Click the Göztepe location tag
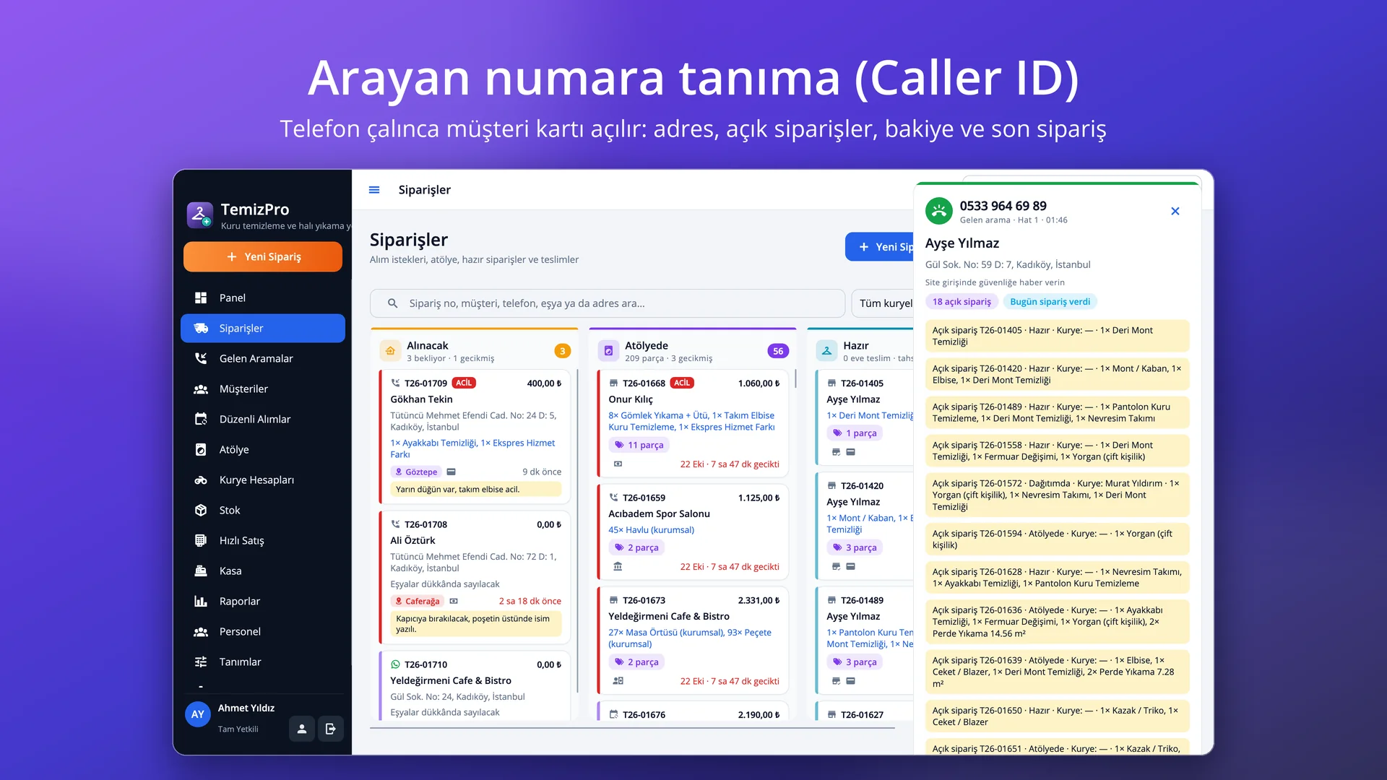1387x780 pixels. tap(415, 472)
